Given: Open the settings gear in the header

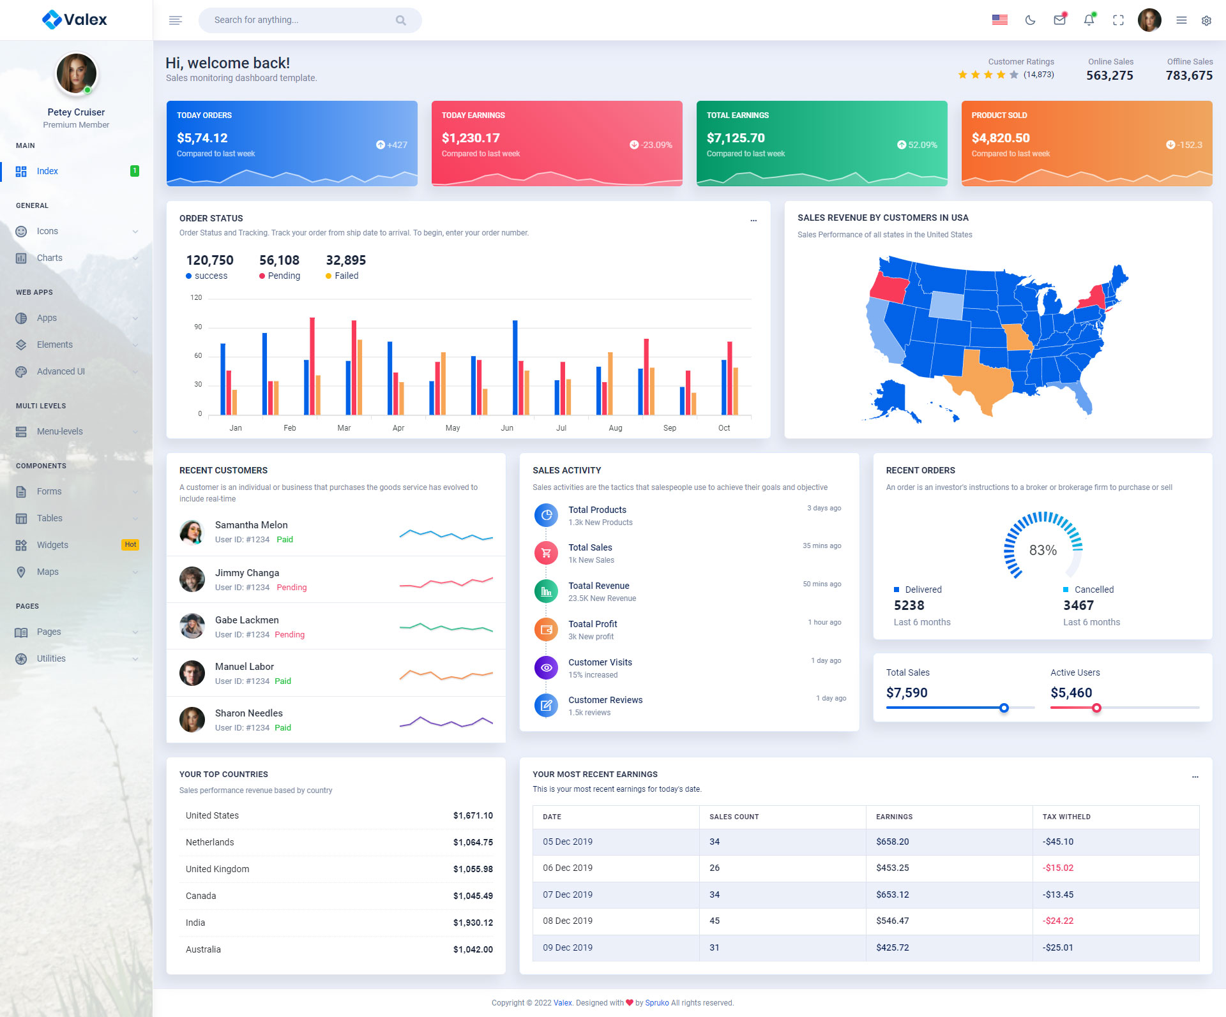Looking at the screenshot, I should (1206, 20).
